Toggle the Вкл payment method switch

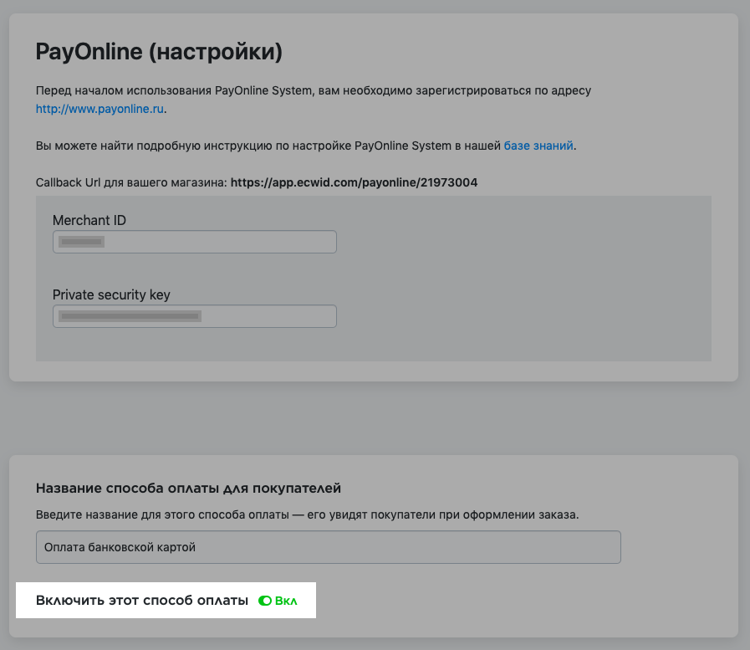265,601
